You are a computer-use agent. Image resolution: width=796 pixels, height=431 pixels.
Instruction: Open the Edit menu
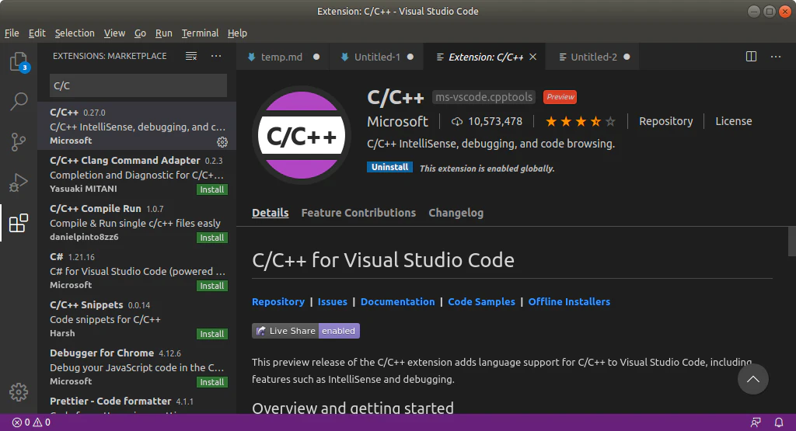click(x=37, y=33)
